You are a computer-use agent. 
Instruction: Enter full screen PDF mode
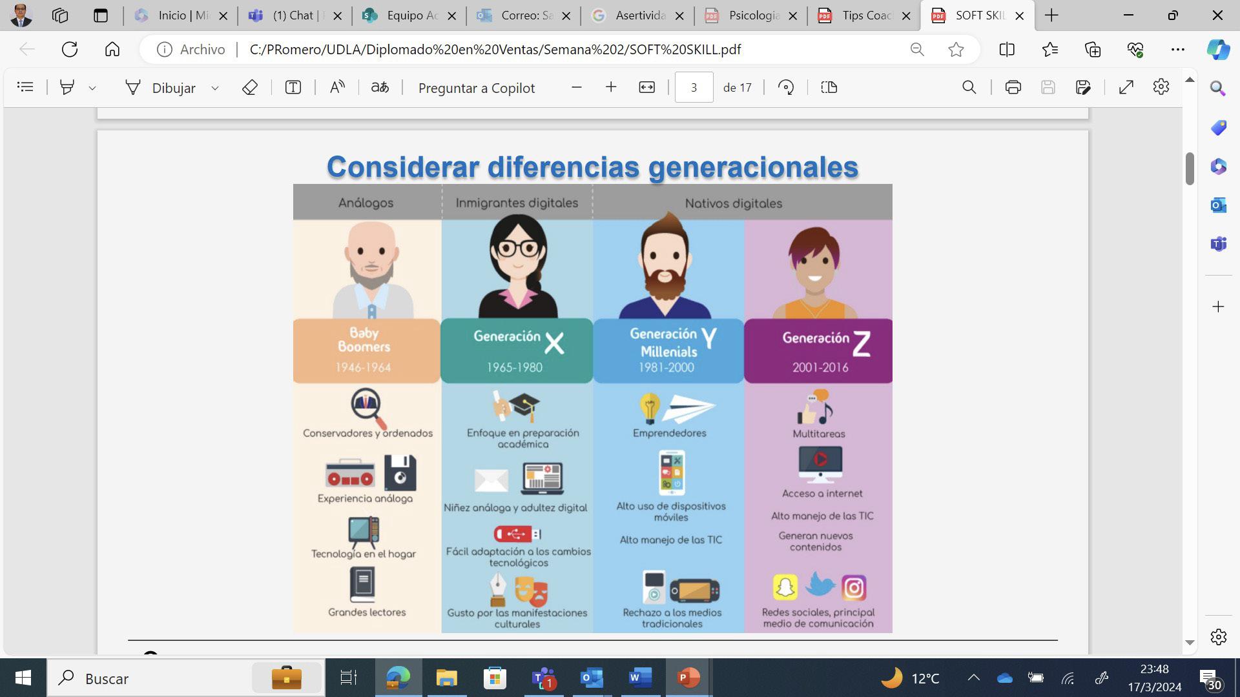1126,87
